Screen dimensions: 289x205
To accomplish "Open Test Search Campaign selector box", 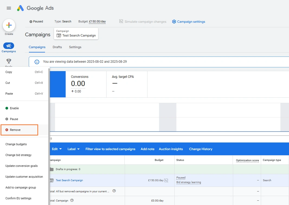I will [x=76, y=34].
